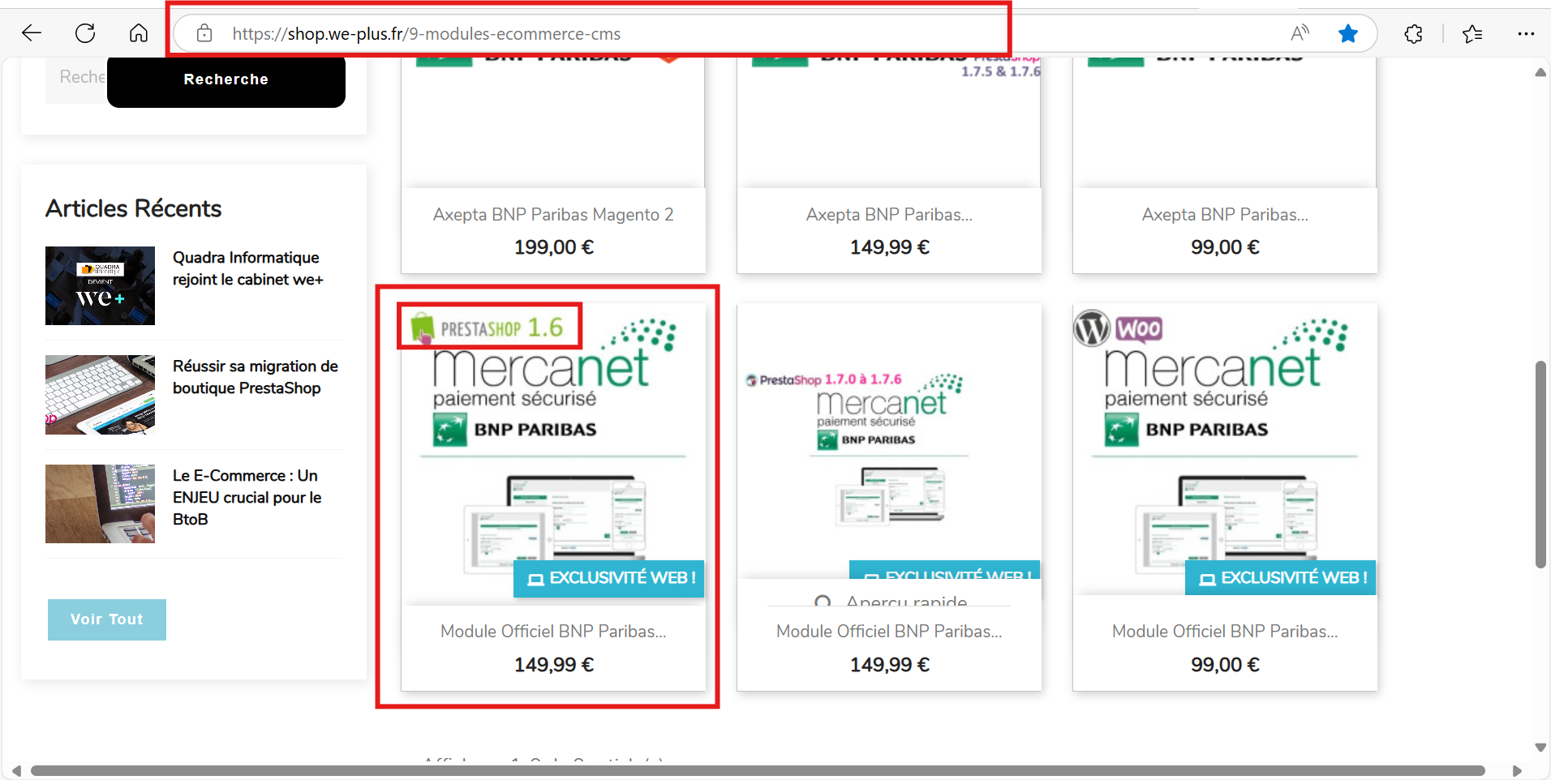Open Module Officiel BNP Paribas title under PrestaShop 1.7
The image size is (1551, 780).
tap(889, 632)
